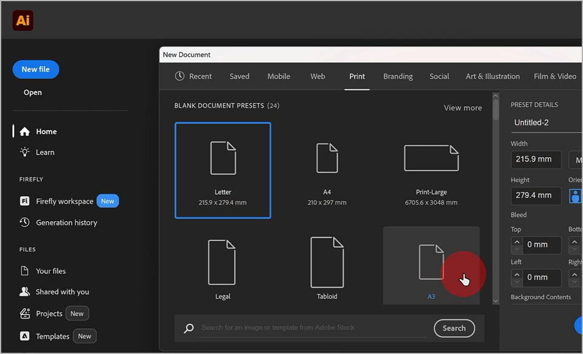Switch to the Social tab
The width and height of the screenshot is (583, 354).
[439, 77]
